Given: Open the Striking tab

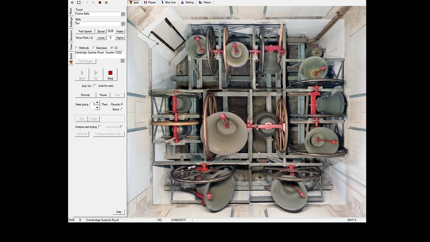Looking at the screenshot, I should [x=187, y=2].
